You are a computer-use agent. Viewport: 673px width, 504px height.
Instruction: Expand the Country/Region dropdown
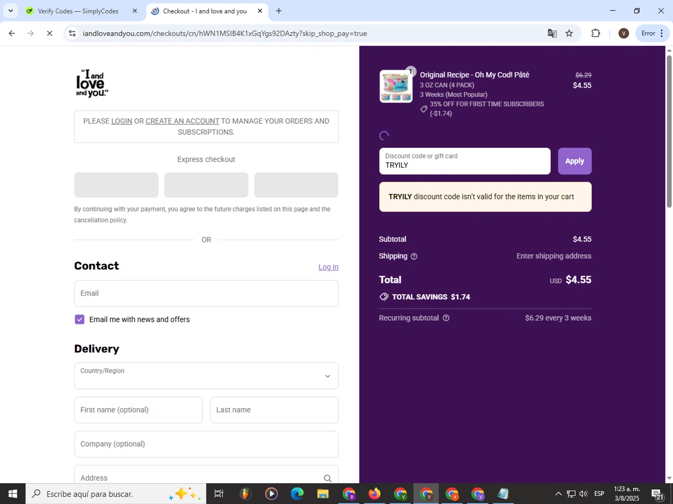tap(206, 376)
